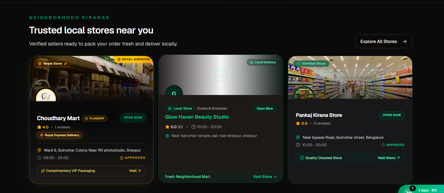This screenshot has width=444, height=193.
Task: Click the Flagship badge next to Choudhary Mart
Action: point(95,118)
